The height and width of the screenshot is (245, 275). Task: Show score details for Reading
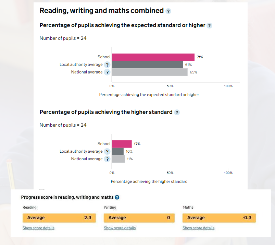[38, 228]
